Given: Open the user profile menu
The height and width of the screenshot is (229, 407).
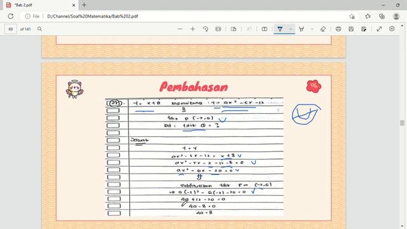Looking at the screenshot, I should click(396, 17).
